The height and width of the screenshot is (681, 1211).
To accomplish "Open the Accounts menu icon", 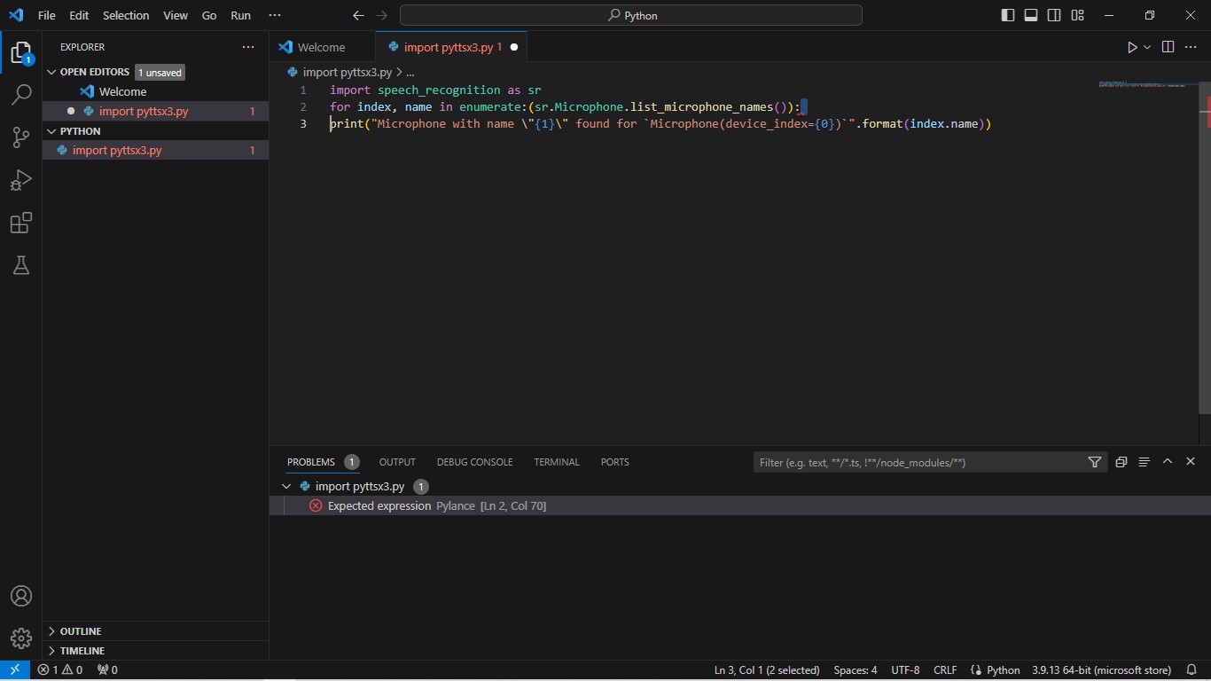I will click(21, 596).
